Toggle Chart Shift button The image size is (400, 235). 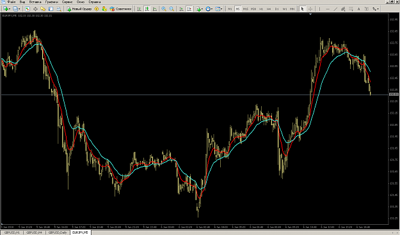pyautogui.click(x=189, y=9)
